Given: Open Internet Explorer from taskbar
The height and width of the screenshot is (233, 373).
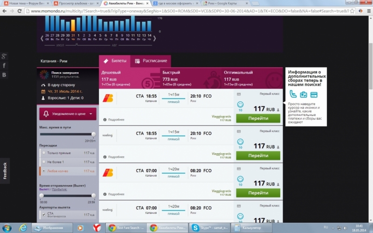Looking at the screenshot, I should pyautogui.click(x=23, y=228).
